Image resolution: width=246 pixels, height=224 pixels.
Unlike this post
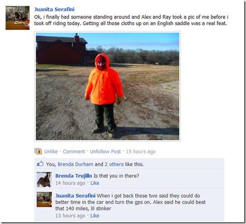(51, 152)
